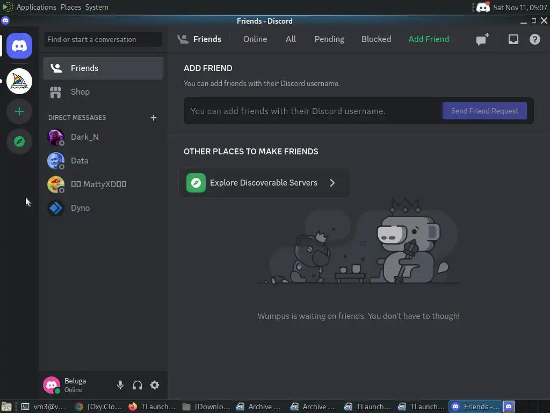
Task: Click the DIRECT MESSAGES heading
Action: pos(77,118)
